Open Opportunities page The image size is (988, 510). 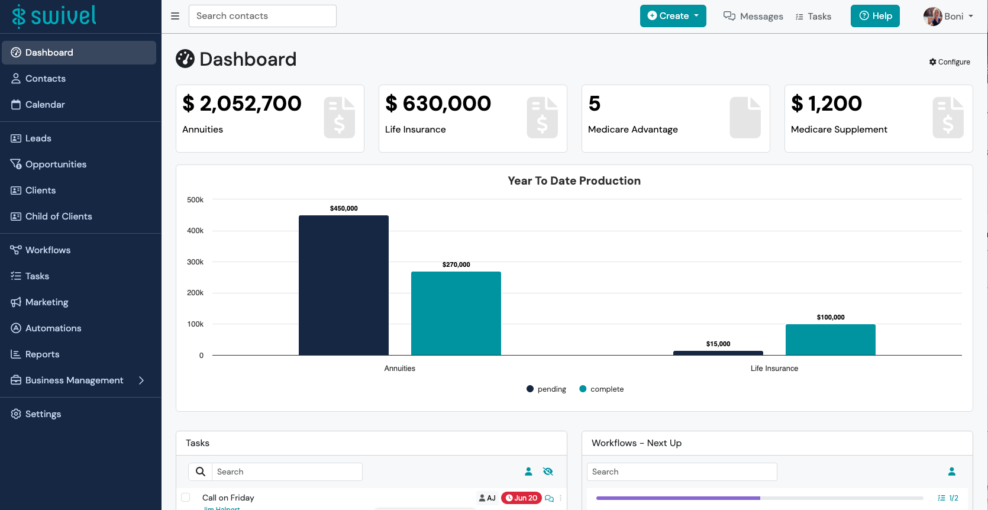tap(79, 164)
